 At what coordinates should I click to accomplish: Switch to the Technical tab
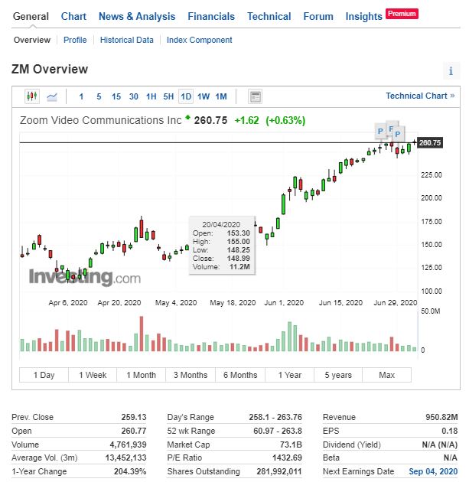[269, 17]
